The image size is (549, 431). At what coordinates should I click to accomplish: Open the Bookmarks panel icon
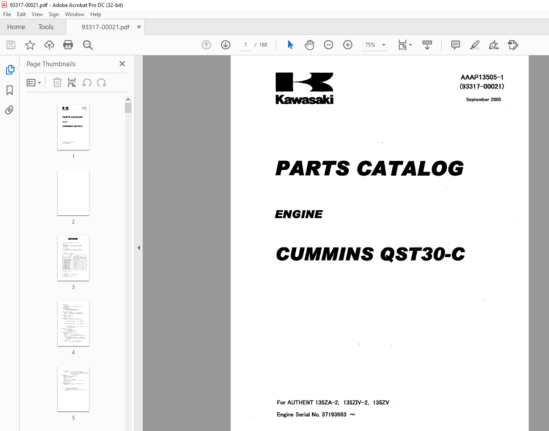click(x=10, y=90)
